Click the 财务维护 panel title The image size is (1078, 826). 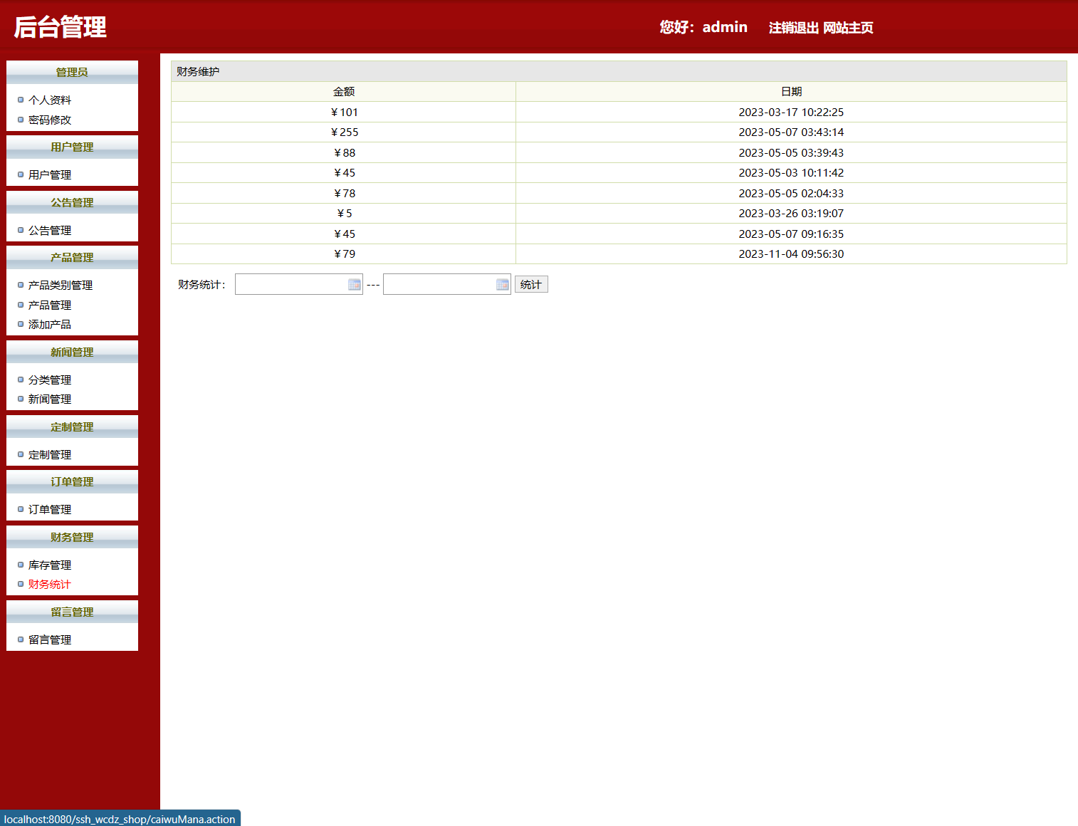pos(198,72)
